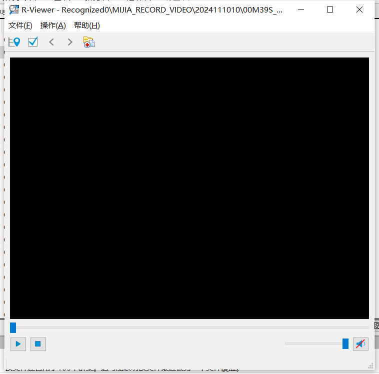
Task: Click the locate file in tree icon
Action: (14, 42)
